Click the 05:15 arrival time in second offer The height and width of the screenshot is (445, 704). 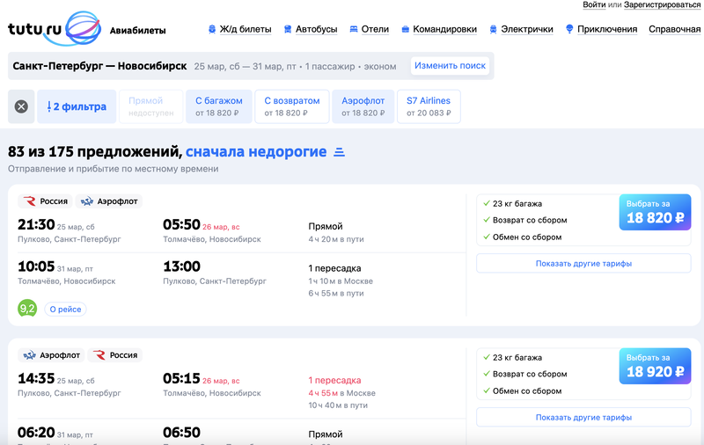pos(181,379)
